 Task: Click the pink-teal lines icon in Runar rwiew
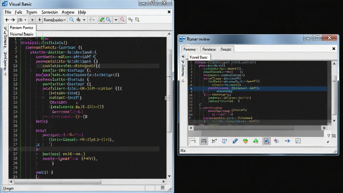point(276,141)
